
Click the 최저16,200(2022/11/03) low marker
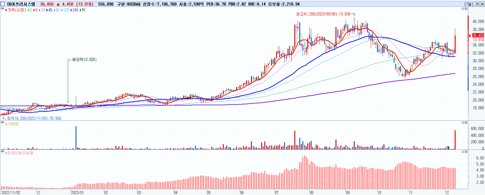point(32,118)
